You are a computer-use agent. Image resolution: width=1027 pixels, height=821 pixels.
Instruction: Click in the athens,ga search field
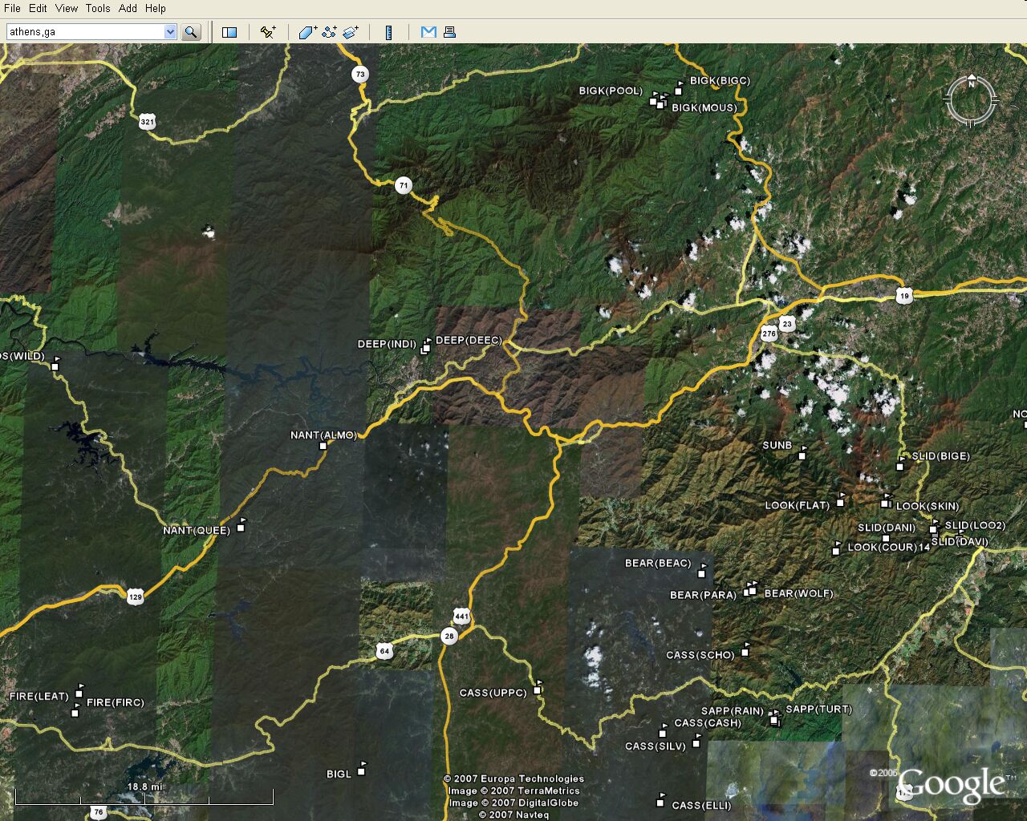pyautogui.click(x=84, y=32)
